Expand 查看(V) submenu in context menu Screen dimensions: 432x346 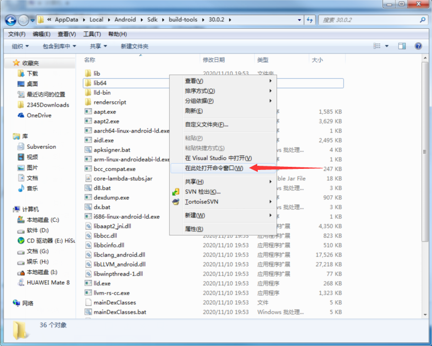click(223, 81)
